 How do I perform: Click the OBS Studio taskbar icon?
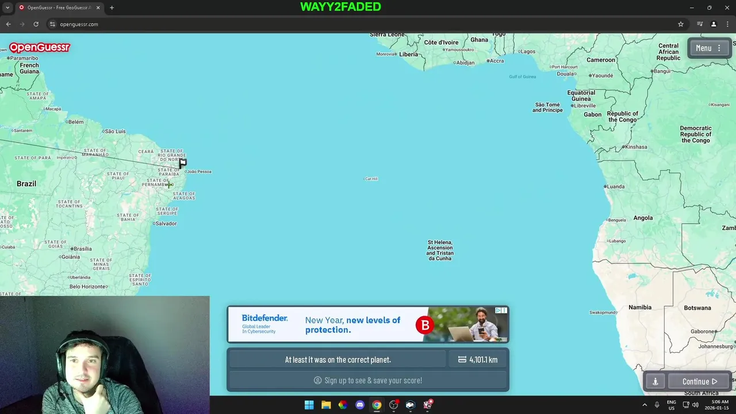pyautogui.click(x=394, y=405)
